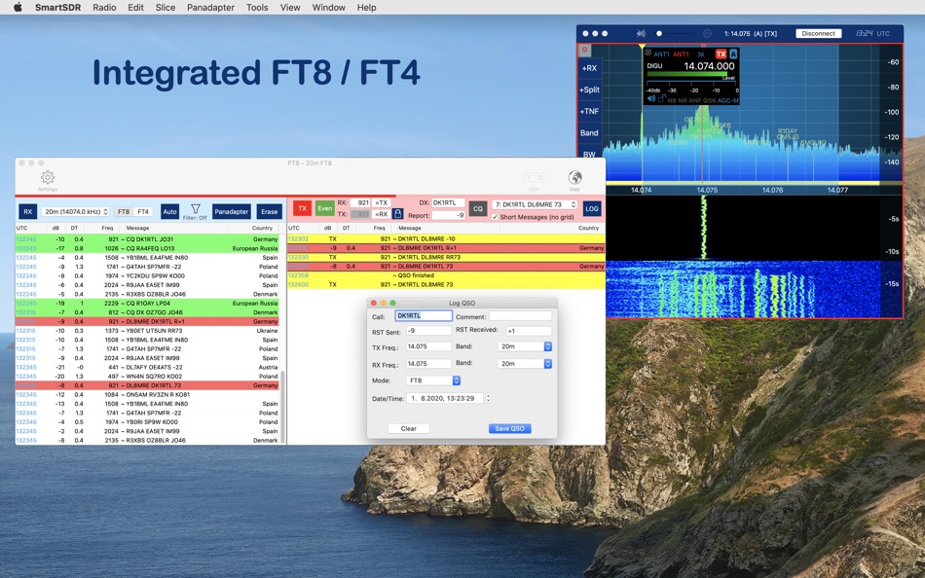Toggle Short Messages (no grid) checkbox
The image size is (925, 578).
(x=495, y=217)
